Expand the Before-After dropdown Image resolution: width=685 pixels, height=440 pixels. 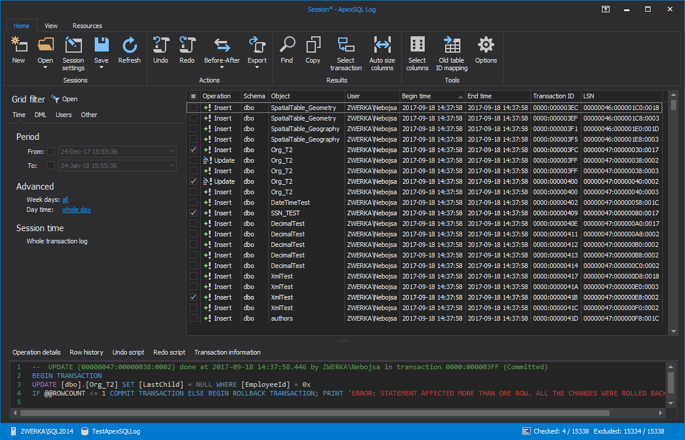tap(222, 67)
